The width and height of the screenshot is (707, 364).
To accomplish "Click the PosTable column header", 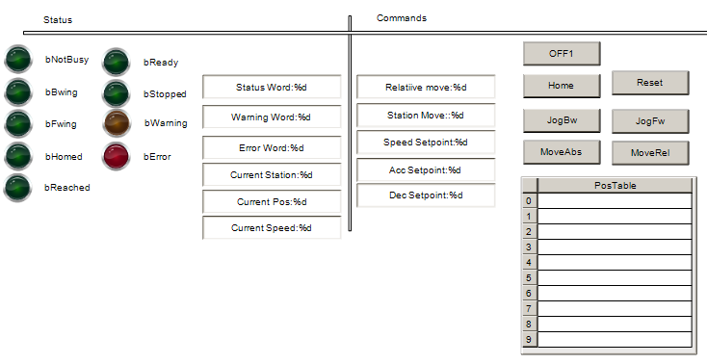I will pos(615,186).
